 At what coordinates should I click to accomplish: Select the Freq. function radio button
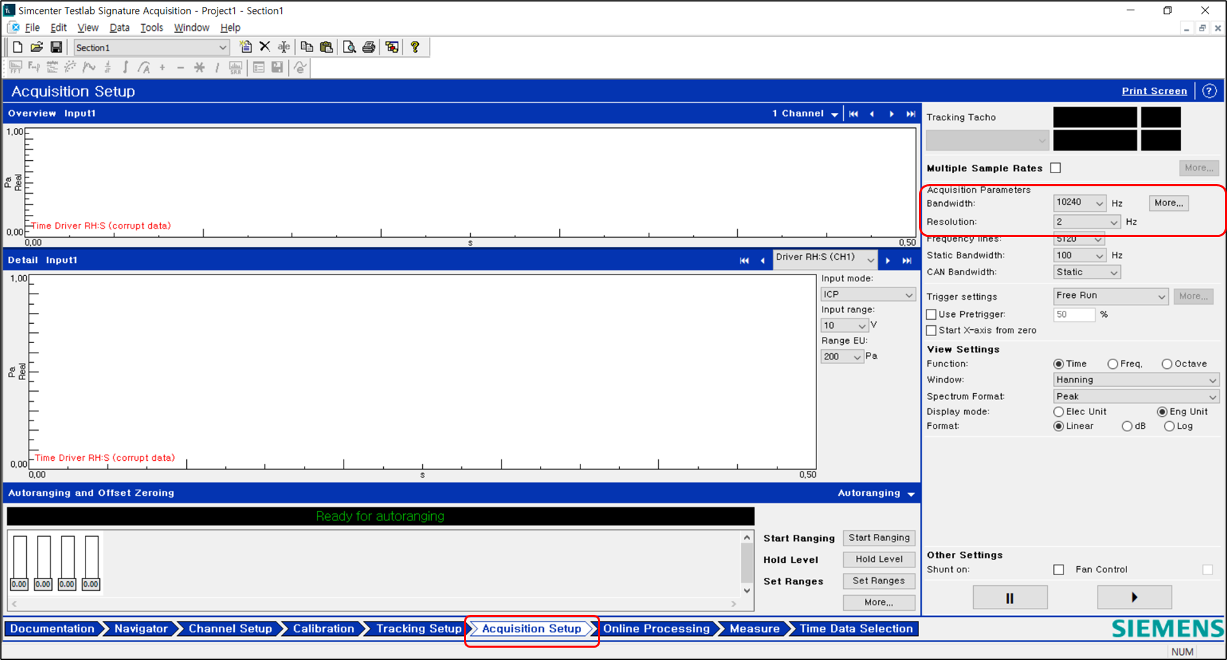click(x=1113, y=364)
